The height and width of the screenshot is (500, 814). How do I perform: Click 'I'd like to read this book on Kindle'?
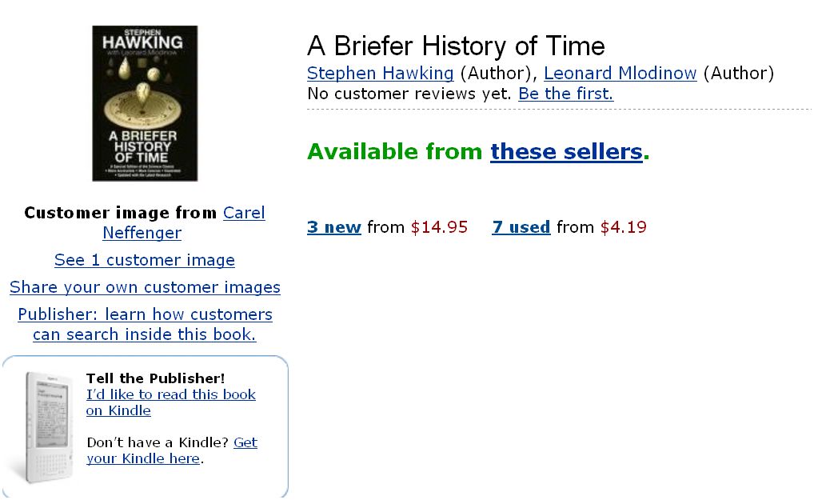[170, 394]
